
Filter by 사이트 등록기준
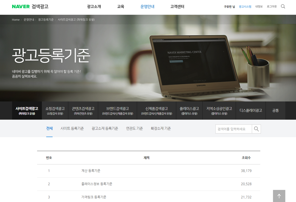72,128
